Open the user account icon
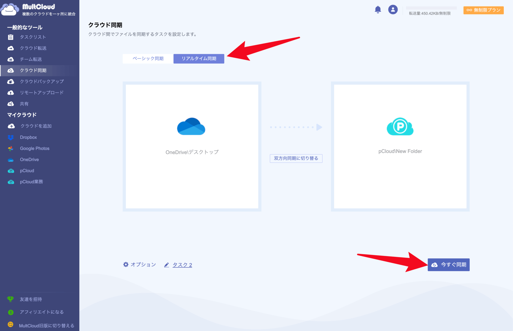The width and height of the screenshot is (513, 331). (x=393, y=10)
